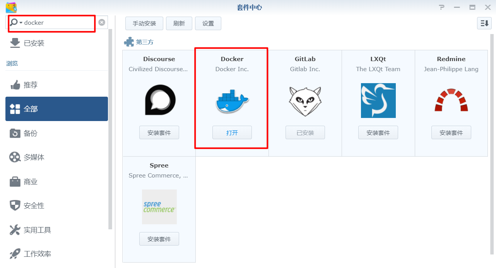Image resolution: width=496 pixels, height=268 pixels.
Task: Select the 全部 category
Action: (56, 109)
